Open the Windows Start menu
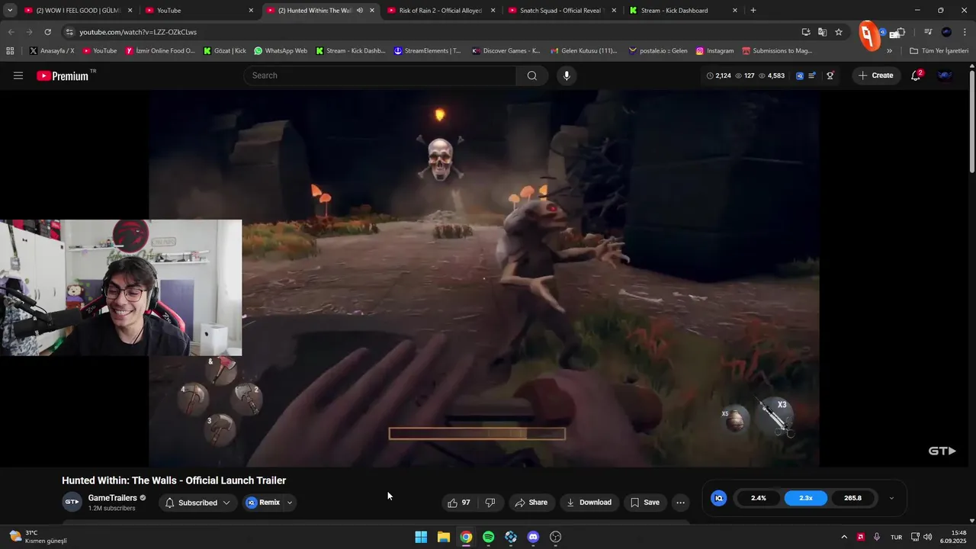976x549 pixels. click(x=421, y=537)
